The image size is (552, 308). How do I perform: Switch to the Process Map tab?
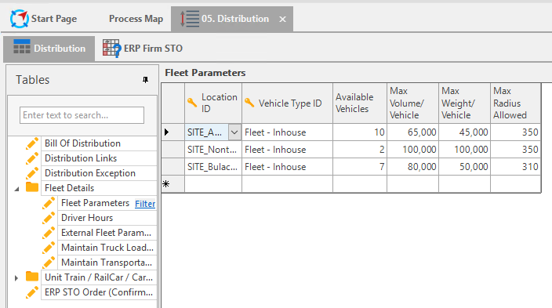[136, 19]
